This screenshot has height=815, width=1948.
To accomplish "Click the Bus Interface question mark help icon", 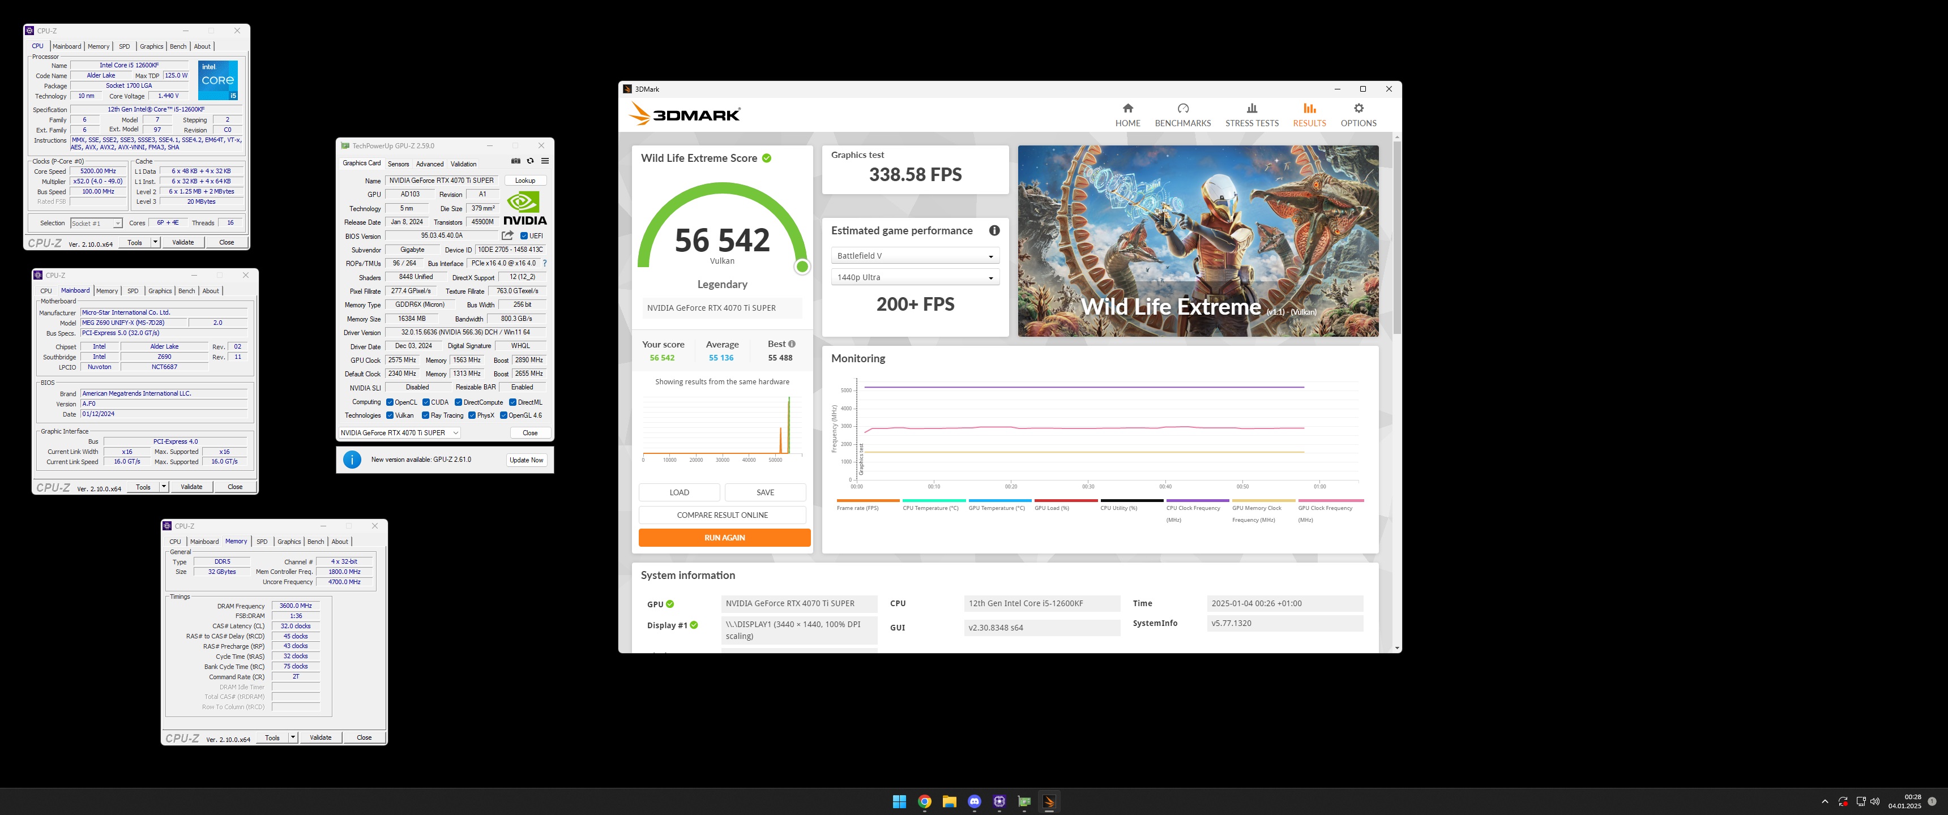I will (544, 263).
